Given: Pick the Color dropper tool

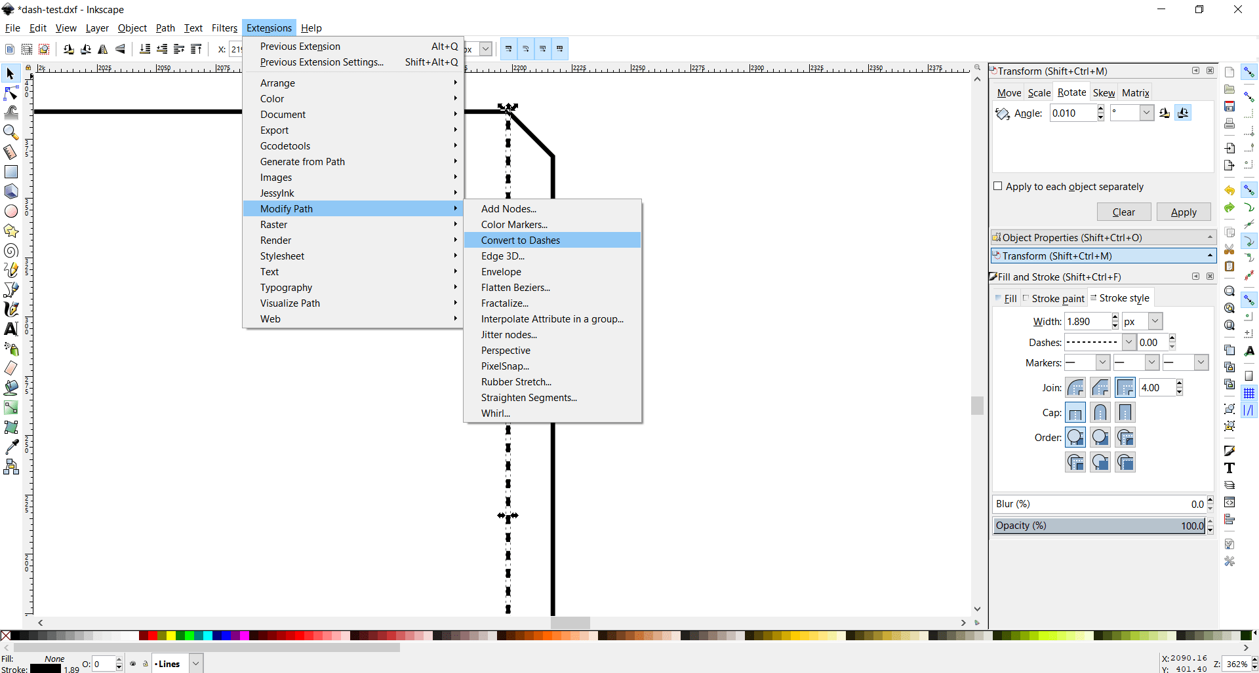Looking at the screenshot, I should coord(11,447).
